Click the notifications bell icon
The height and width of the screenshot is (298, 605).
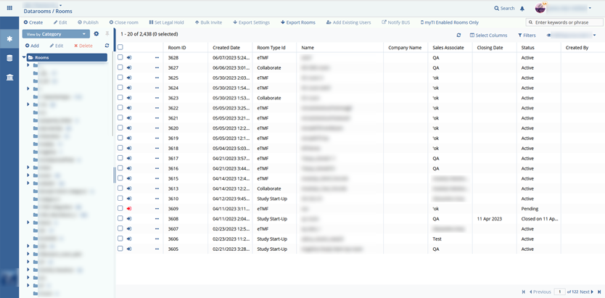click(x=522, y=8)
